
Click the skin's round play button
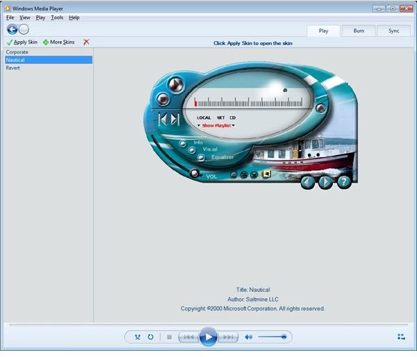(176, 85)
